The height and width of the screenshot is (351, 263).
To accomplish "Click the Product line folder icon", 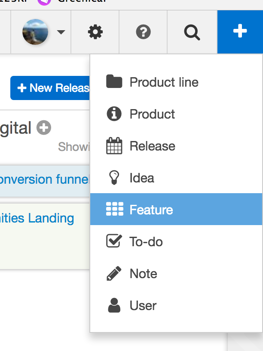I will (114, 82).
